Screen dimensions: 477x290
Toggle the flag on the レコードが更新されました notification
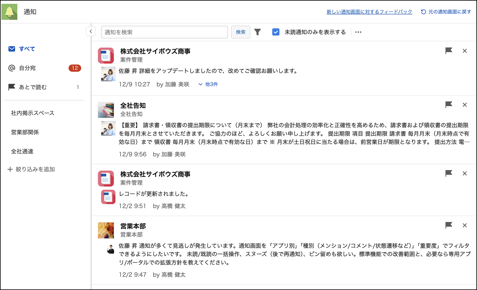pos(449,173)
